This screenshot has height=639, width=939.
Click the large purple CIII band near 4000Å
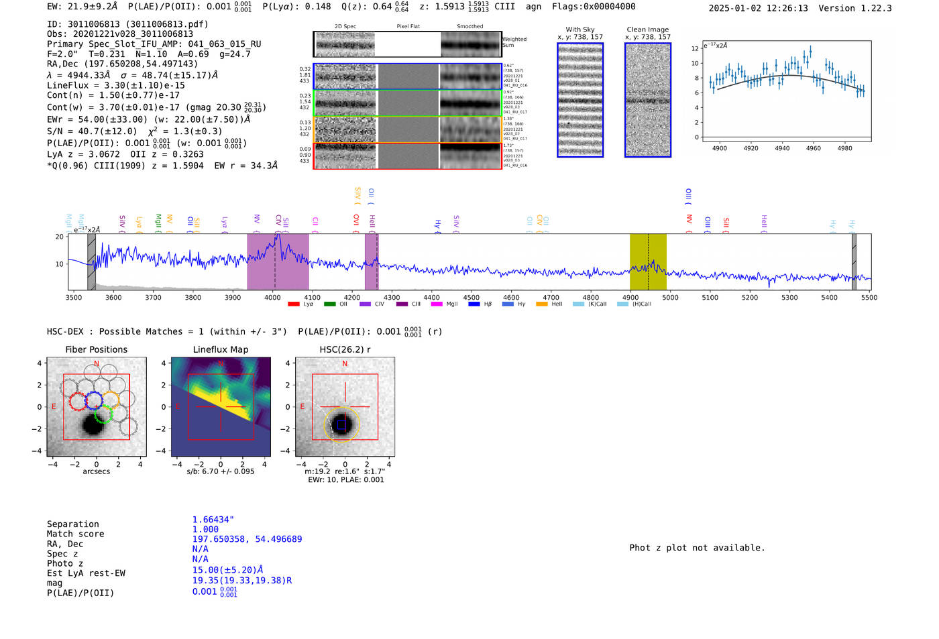[x=278, y=262]
